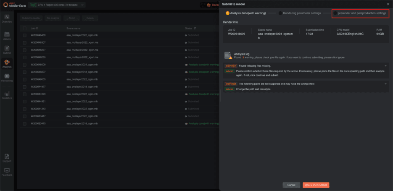Check the select-all checkbox in table header
The image size is (393, 191).
coord(25,29)
